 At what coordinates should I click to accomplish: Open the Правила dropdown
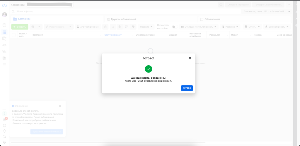(146, 27)
